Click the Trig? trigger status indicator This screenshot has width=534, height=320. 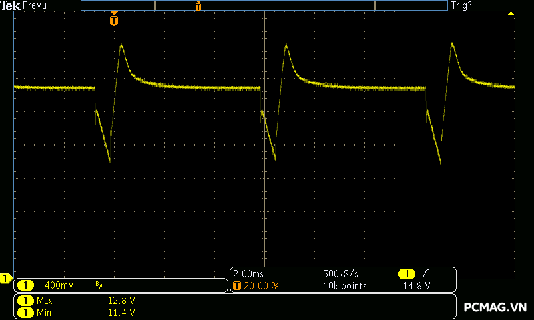461,5
